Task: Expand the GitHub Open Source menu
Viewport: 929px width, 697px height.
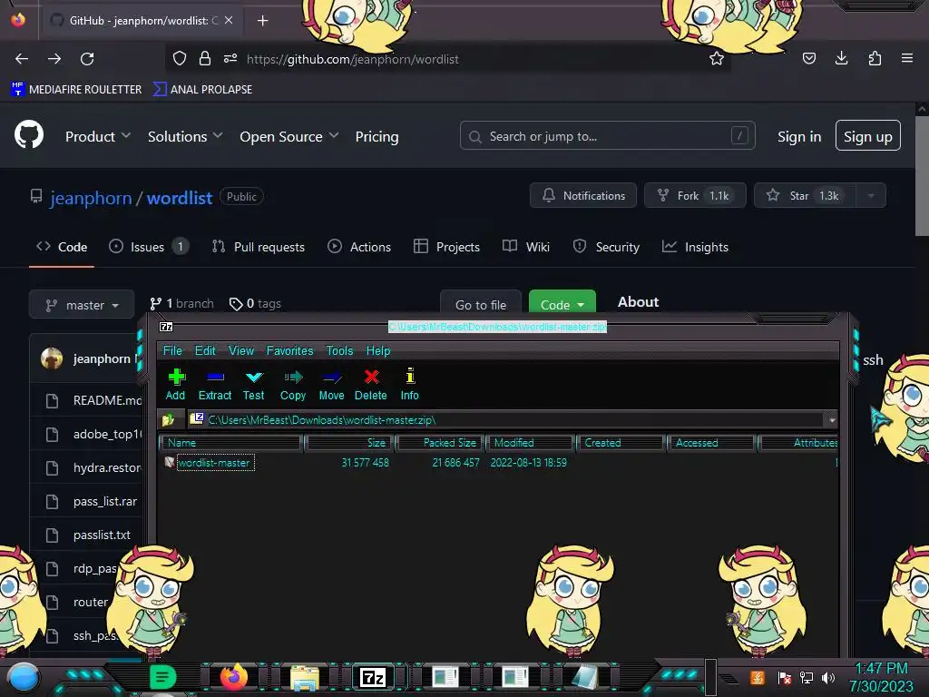Action: coord(289,137)
